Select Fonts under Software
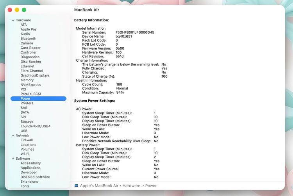 [25, 186]
